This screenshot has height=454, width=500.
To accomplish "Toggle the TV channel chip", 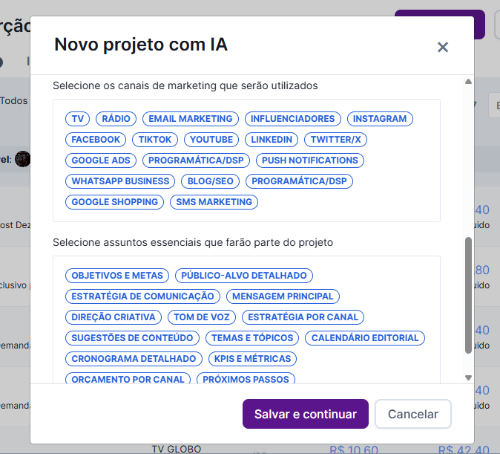I will (77, 119).
